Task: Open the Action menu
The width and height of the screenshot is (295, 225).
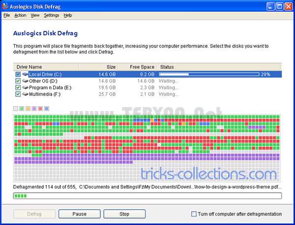Action: [20, 15]
